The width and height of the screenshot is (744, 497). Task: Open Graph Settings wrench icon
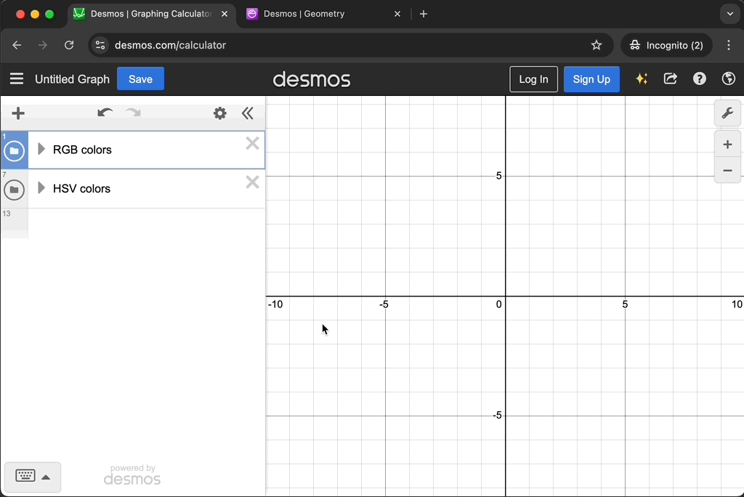[727, 113]
